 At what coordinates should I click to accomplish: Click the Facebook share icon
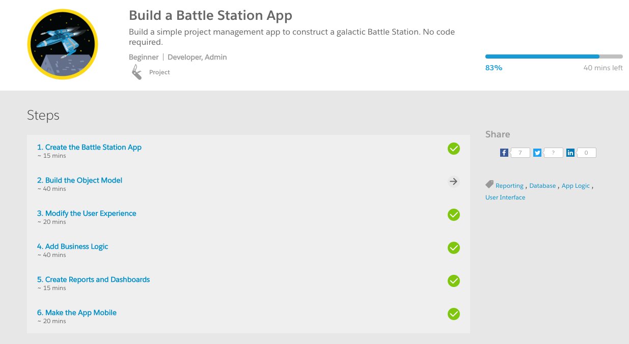click(x=504, y=153)
